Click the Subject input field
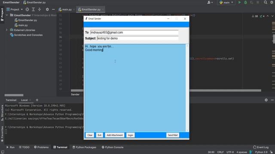The image size is (275, 154). (x=137, y=38)
